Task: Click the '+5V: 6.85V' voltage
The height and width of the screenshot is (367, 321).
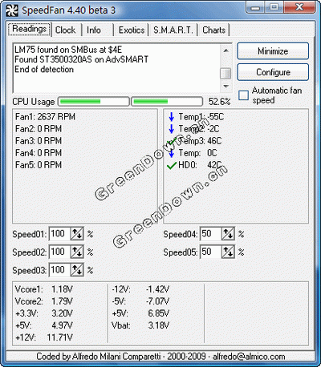Action: (140, 313)
